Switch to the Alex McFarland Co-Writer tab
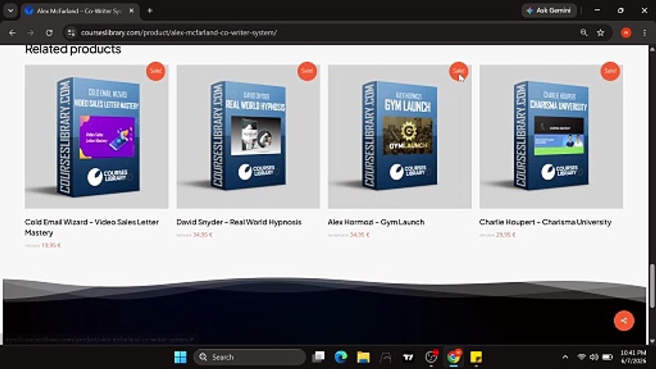This screenshot has height=369, width=656. coord(79,10)
